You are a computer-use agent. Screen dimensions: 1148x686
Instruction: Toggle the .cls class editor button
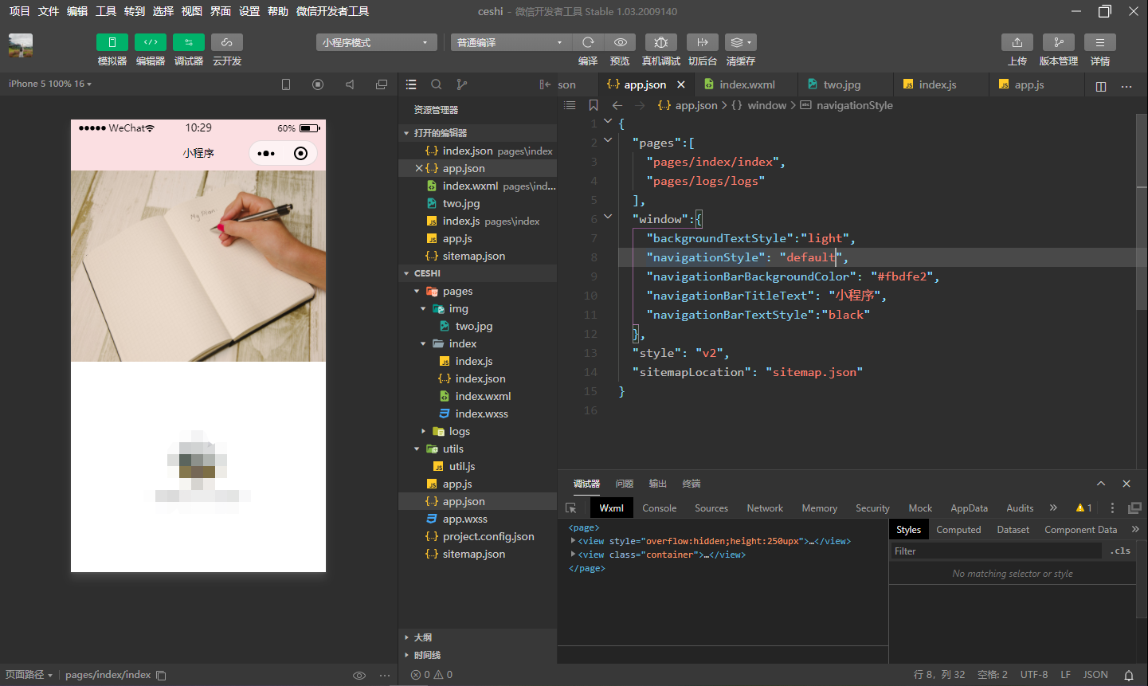pyautogui.click(x=1120, y=551)
